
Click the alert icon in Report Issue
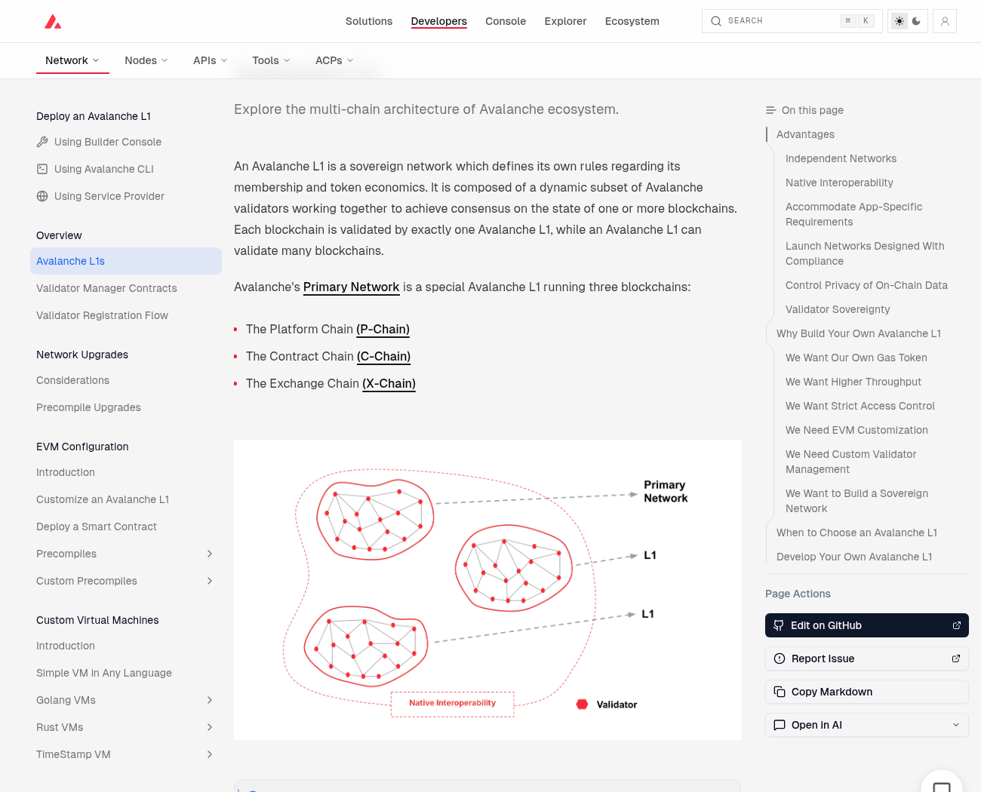(780, 658)
